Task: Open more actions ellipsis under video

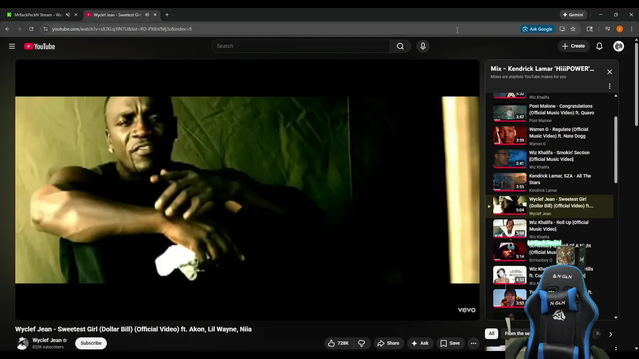Action: pyautogui.click(x=473, y=343)
